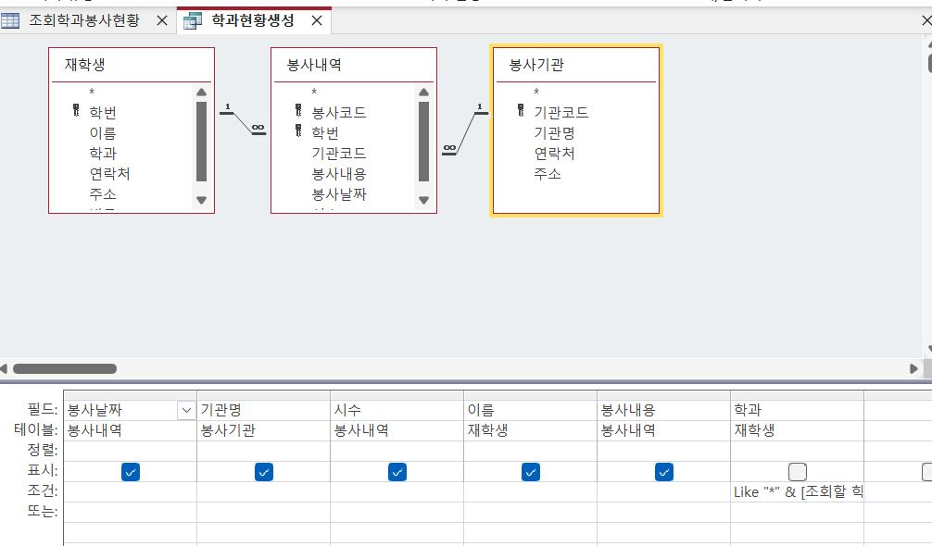
Task: Click the 이름 field cell in the grid
Action: point(530,410)
